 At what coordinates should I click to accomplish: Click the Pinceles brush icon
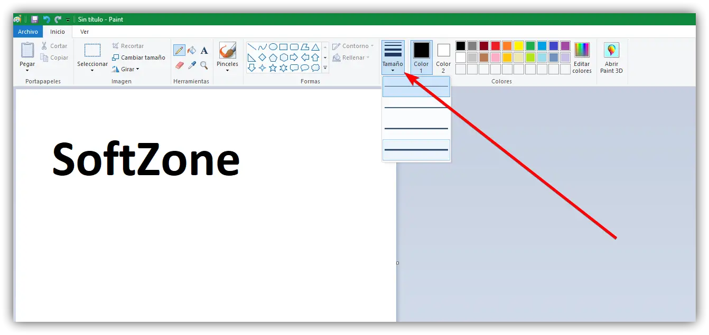227,51
